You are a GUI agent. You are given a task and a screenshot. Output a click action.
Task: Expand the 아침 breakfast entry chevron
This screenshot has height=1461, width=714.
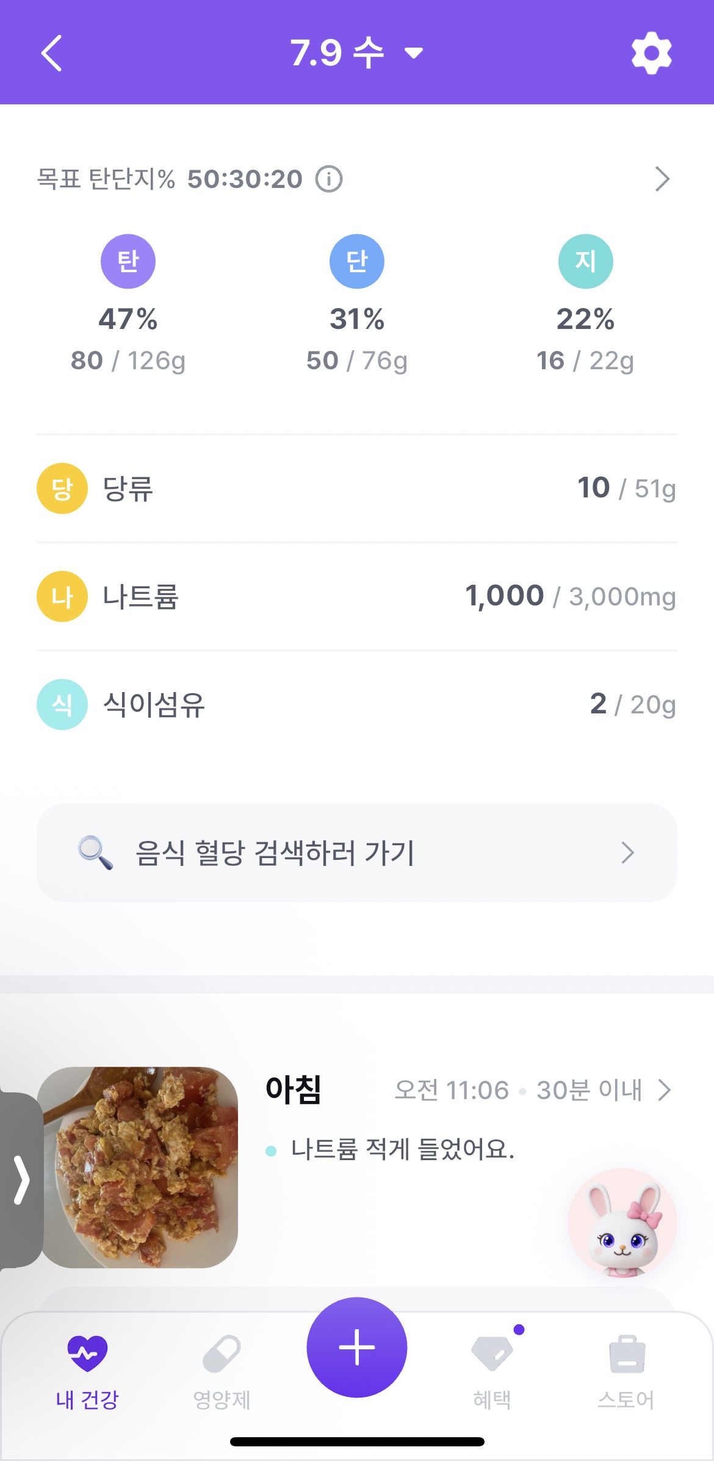[x=665, y=1089]
